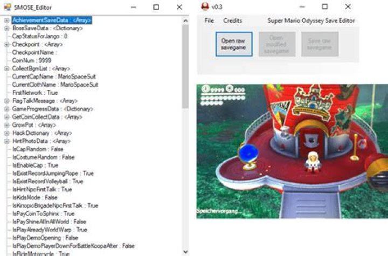Select the IsCapRandom : False entry

click(x=37, y=149)
